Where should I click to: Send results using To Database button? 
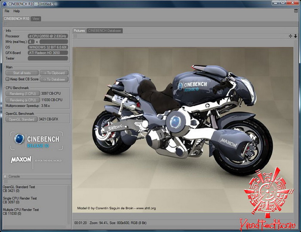coord(54,79)
